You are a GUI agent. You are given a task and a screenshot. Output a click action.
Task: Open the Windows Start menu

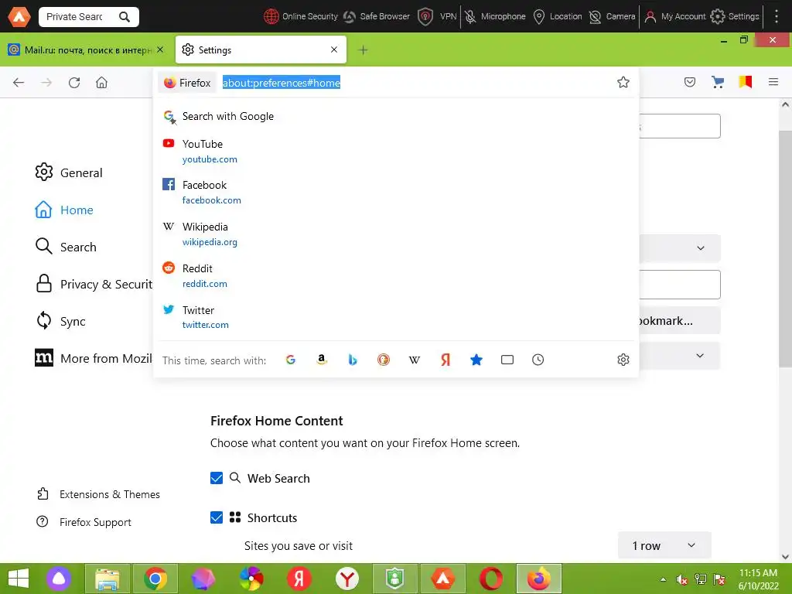pyautogui.click(x=19, y=579)
